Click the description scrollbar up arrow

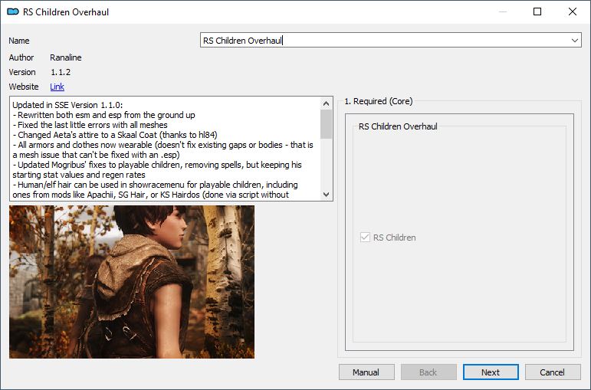[x=326, y=103]
